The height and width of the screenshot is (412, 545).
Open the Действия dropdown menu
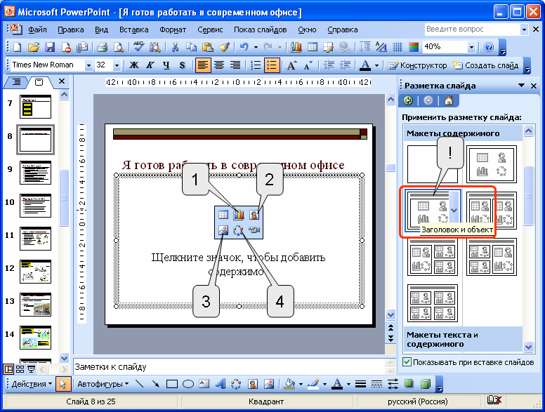pyautogui.click(x=32, y=384)
